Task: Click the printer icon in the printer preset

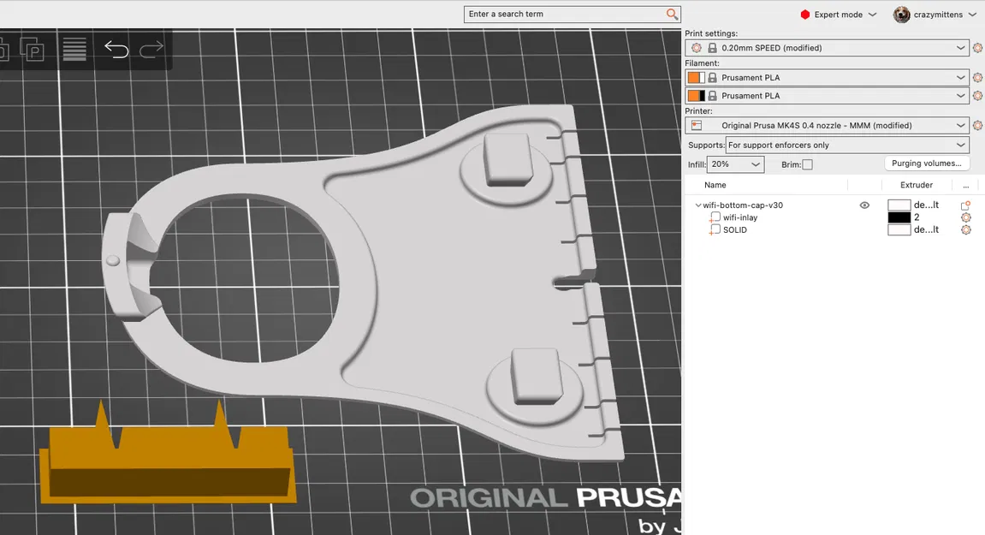Action: [x=696, y=125]
